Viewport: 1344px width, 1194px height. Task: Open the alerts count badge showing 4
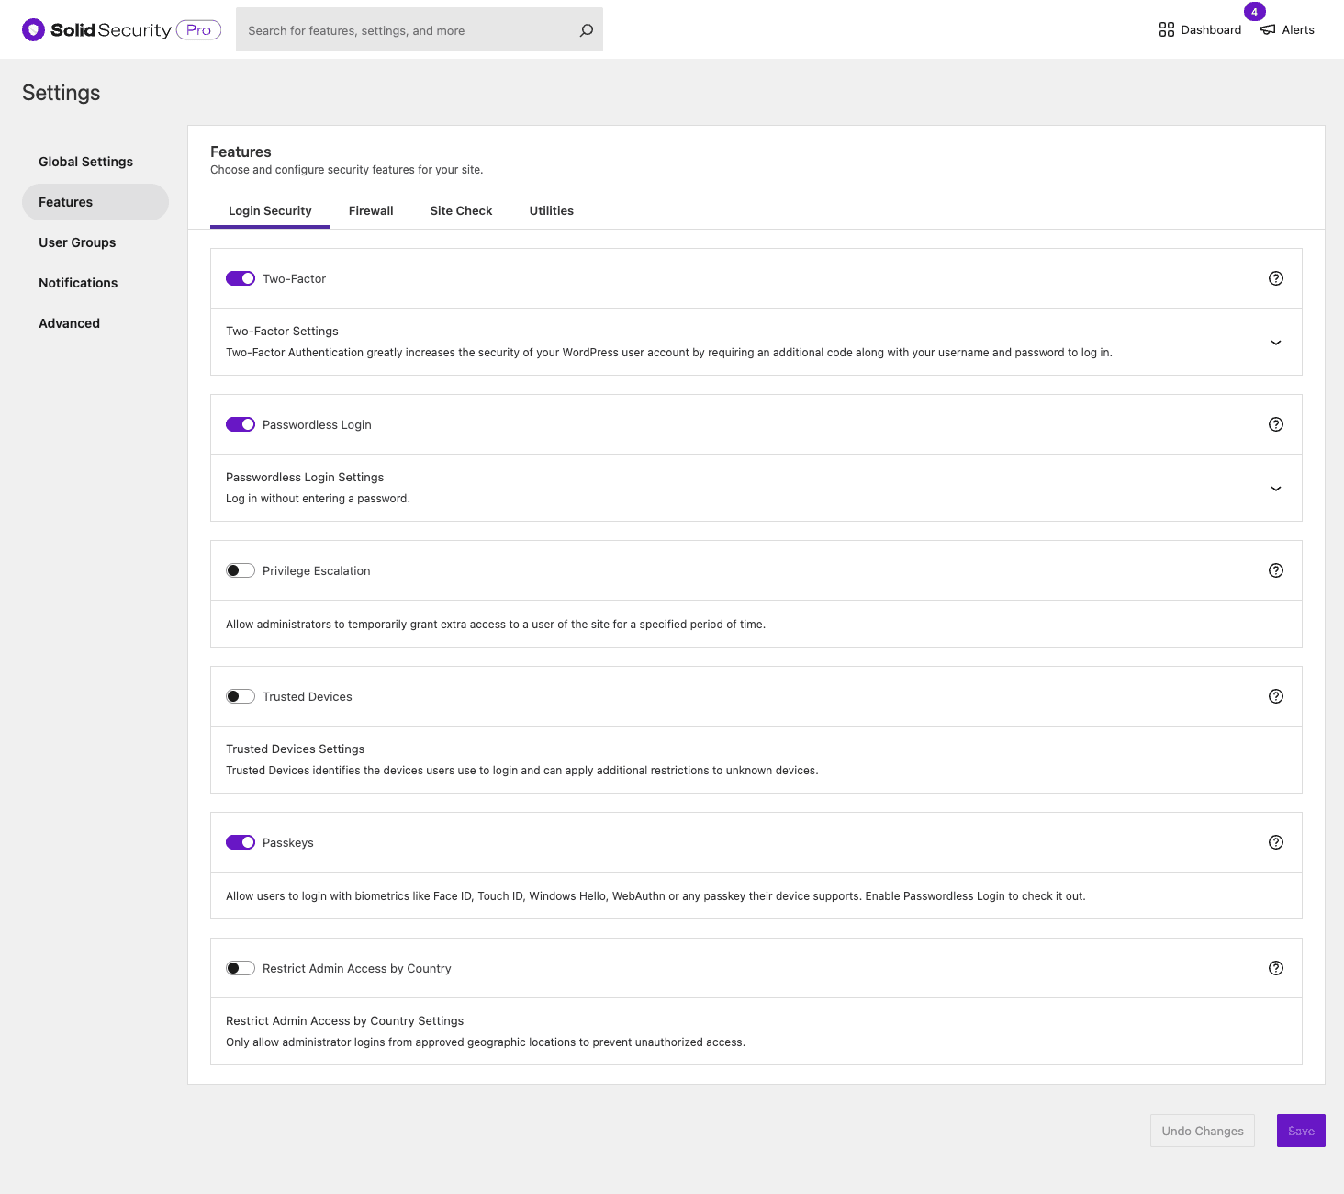pyautogui.click(x=1255, y=12)
